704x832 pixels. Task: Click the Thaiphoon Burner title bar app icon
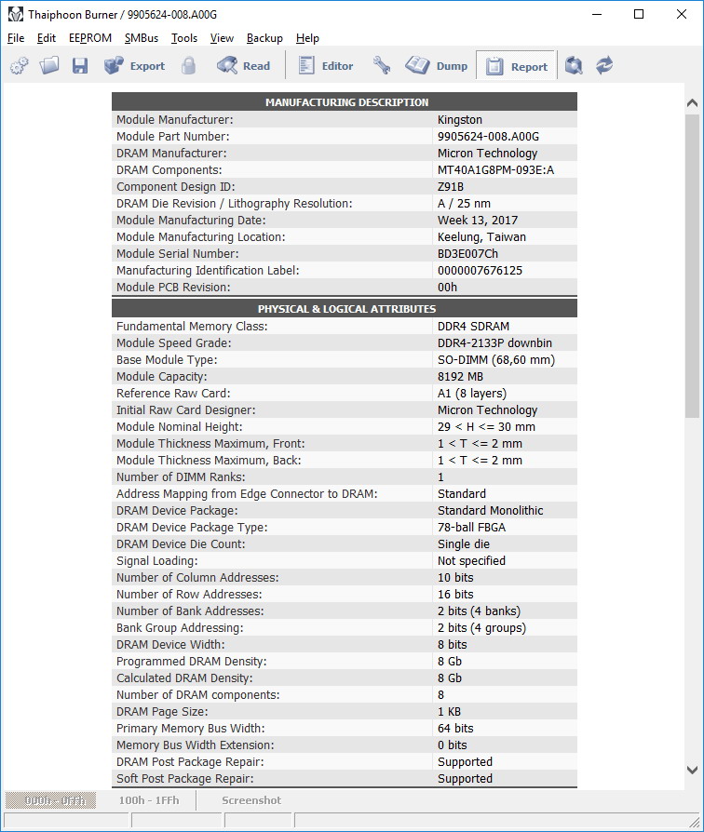(16, 14)
